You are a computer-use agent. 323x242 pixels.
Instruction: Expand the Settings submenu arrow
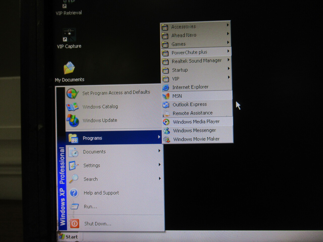[159, 165]
